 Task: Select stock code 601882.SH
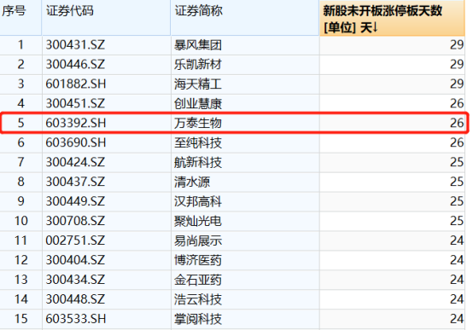coord(76,84)
